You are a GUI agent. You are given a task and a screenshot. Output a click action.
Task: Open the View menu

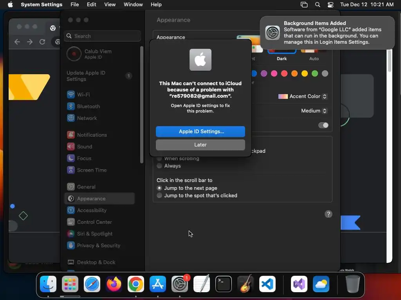(110, 5)
